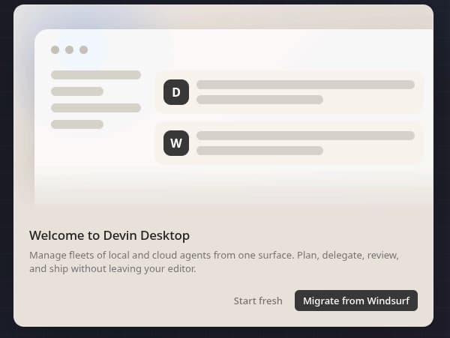
Task: Click the long placeholder line beside W icon
Action: [305, 136]
